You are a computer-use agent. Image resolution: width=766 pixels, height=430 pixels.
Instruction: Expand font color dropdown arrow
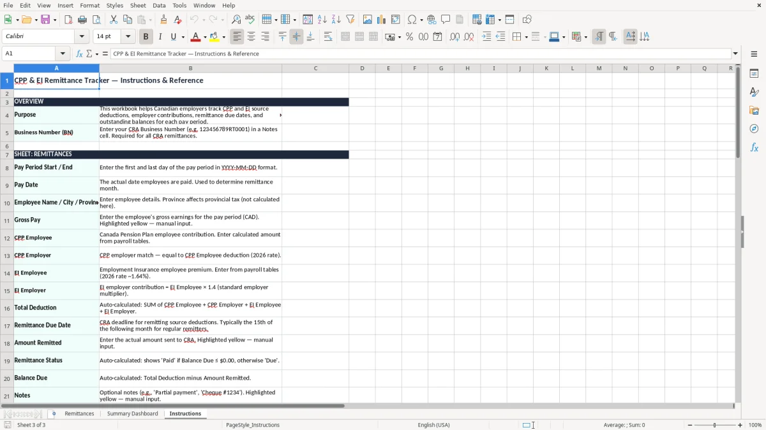205,37
